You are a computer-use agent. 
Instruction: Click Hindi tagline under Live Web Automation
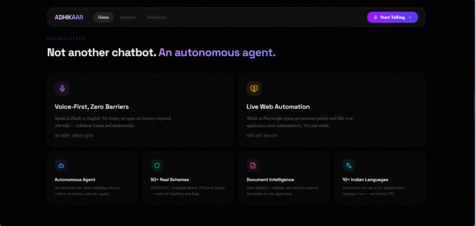click(x=262, y=136)
